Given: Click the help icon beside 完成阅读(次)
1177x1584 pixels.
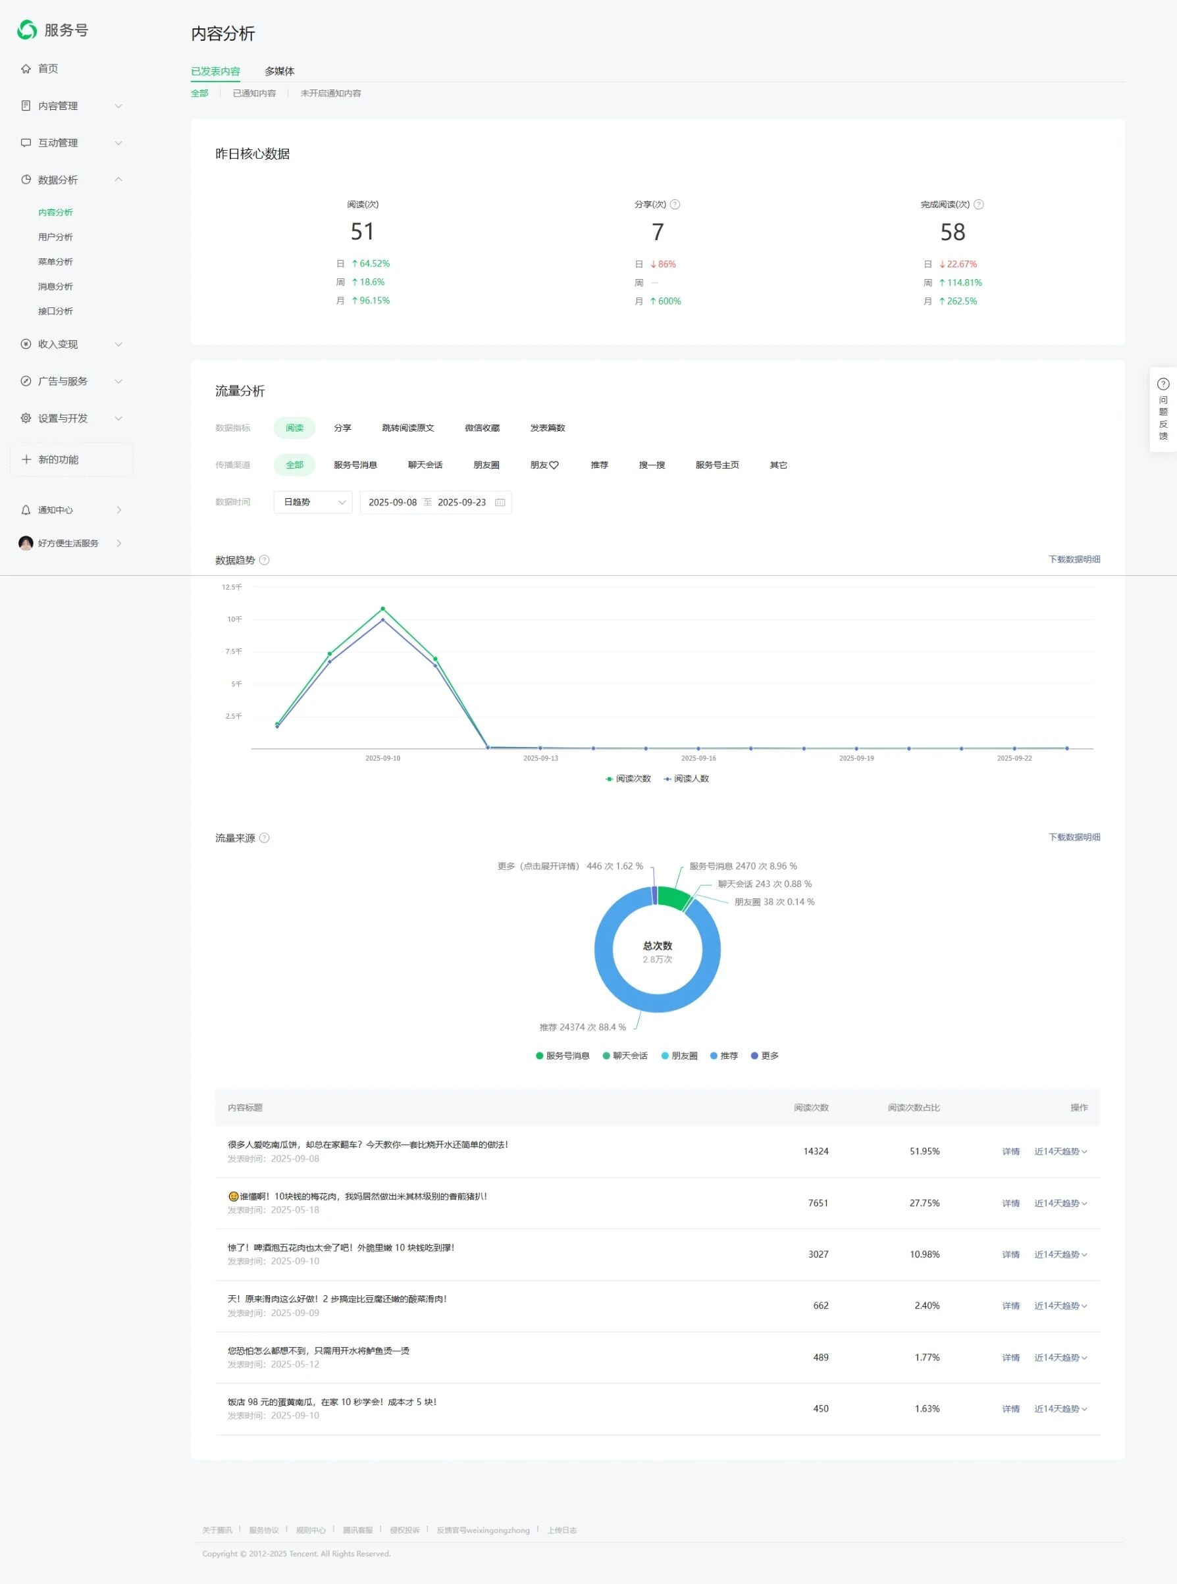Looking at the screenshot, I should (x=979, y=205).
